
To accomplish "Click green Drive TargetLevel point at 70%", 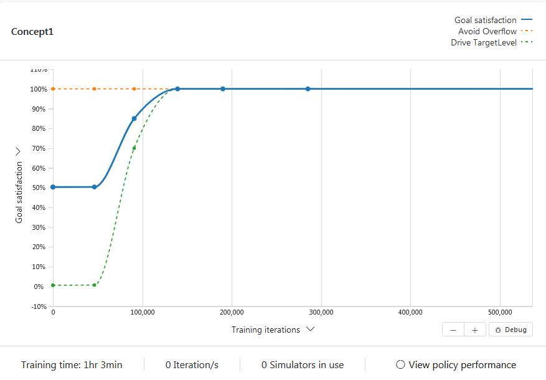I will 134,148.
